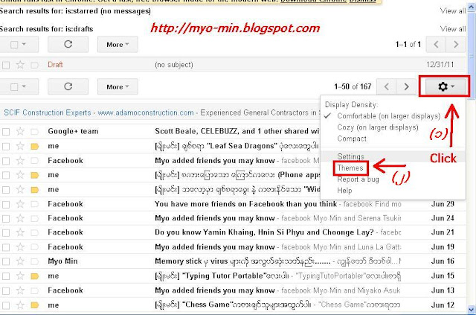
Task: Select the Draft message checkbox
Action: pos(6,65)
